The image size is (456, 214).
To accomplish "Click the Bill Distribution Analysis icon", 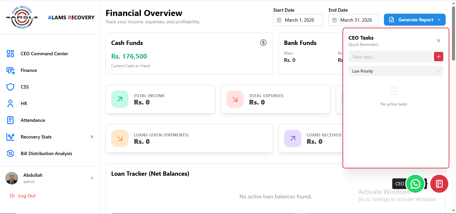I will 10,153.
